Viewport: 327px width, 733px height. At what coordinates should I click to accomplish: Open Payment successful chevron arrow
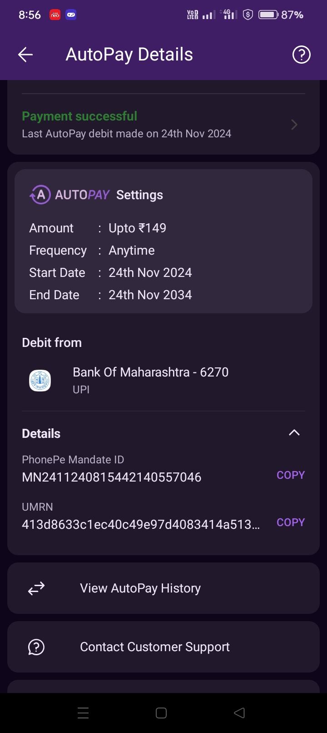point(294,125)
